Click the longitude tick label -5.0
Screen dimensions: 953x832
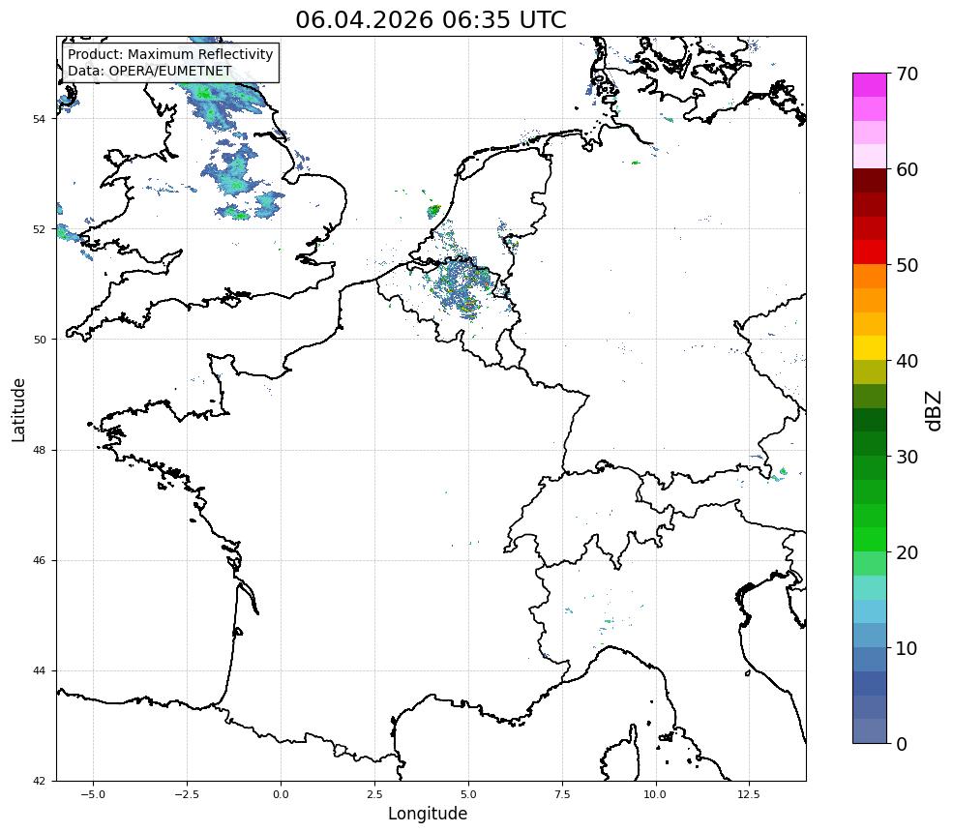click(x=93, y=794)
